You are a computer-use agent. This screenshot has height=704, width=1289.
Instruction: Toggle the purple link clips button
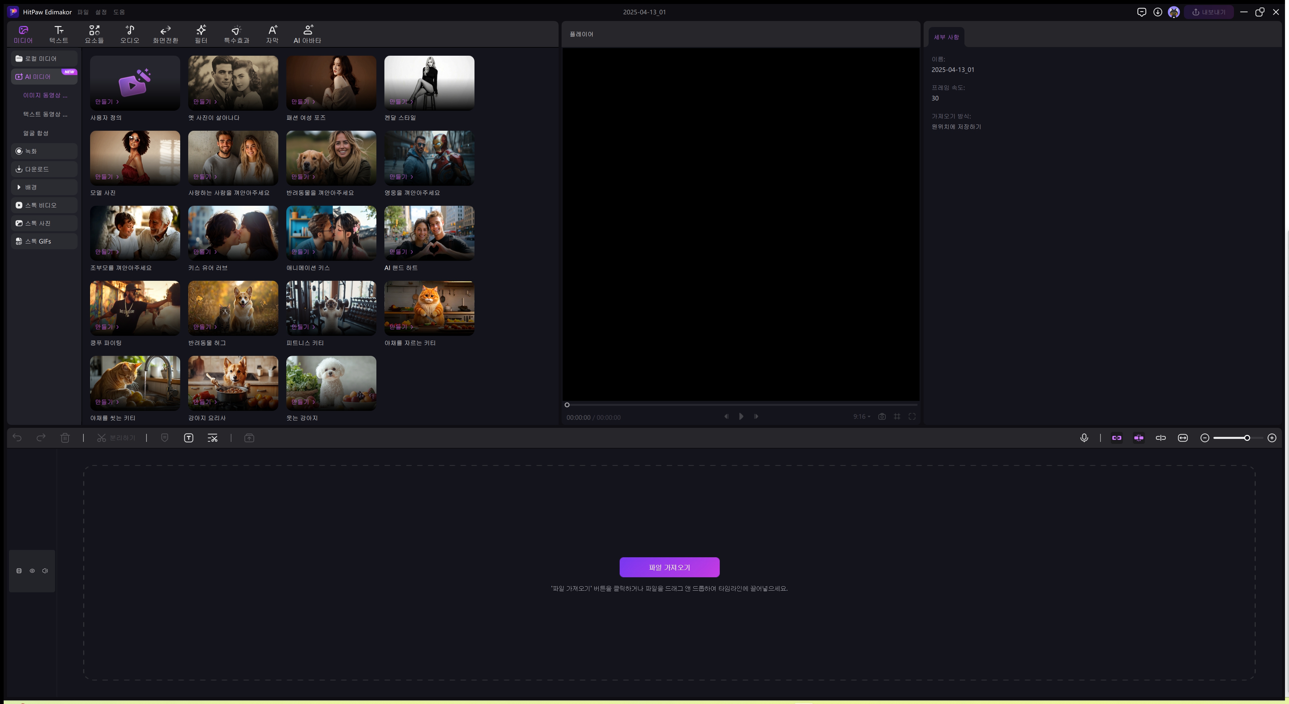1116,438
